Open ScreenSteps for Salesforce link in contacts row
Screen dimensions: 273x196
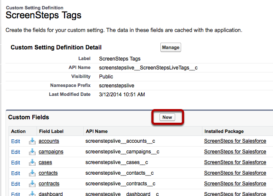click(235, 173)
